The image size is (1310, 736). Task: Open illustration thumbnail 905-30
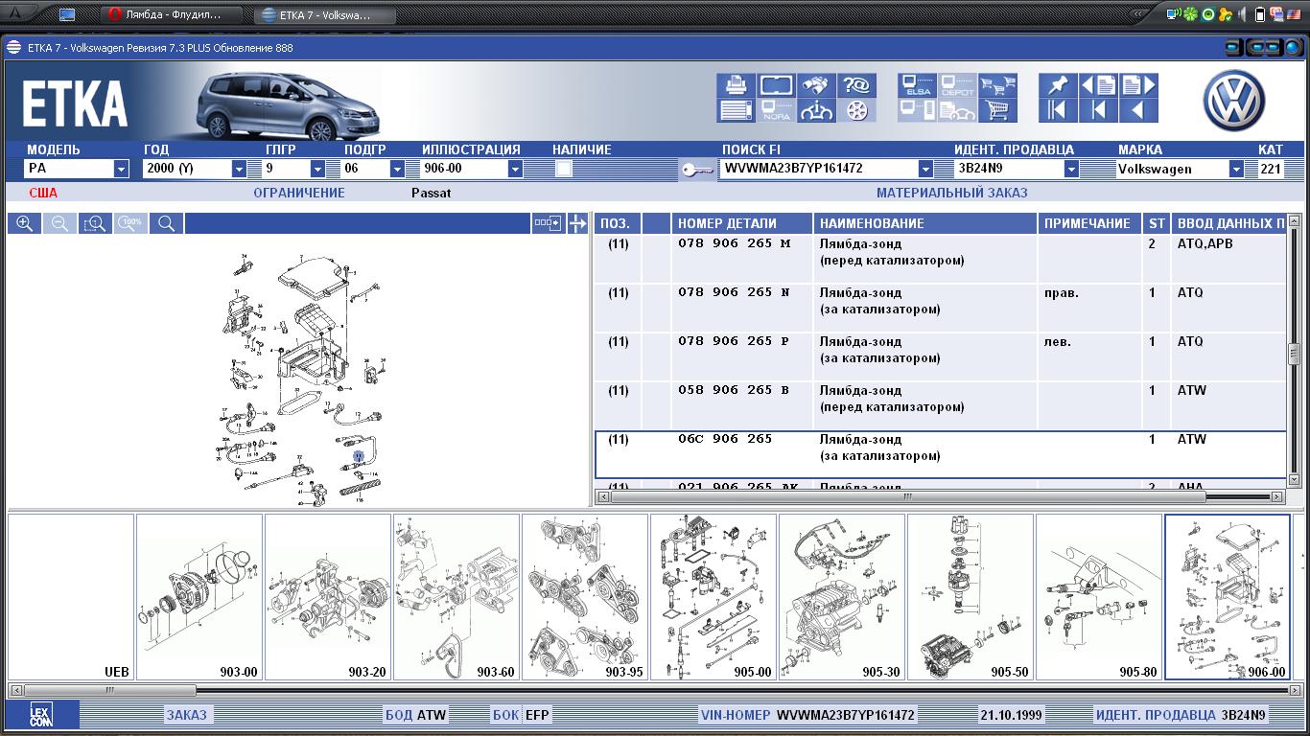pos(841,597)
